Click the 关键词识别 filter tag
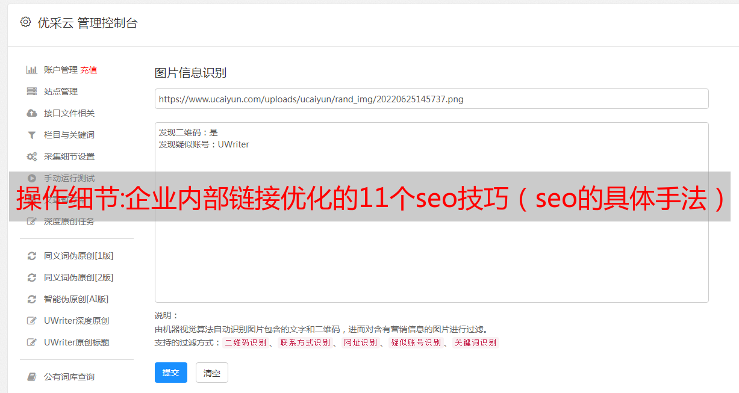Image resolution: width=739 pixels, height=393 pixels. click(x=476, y=342)
